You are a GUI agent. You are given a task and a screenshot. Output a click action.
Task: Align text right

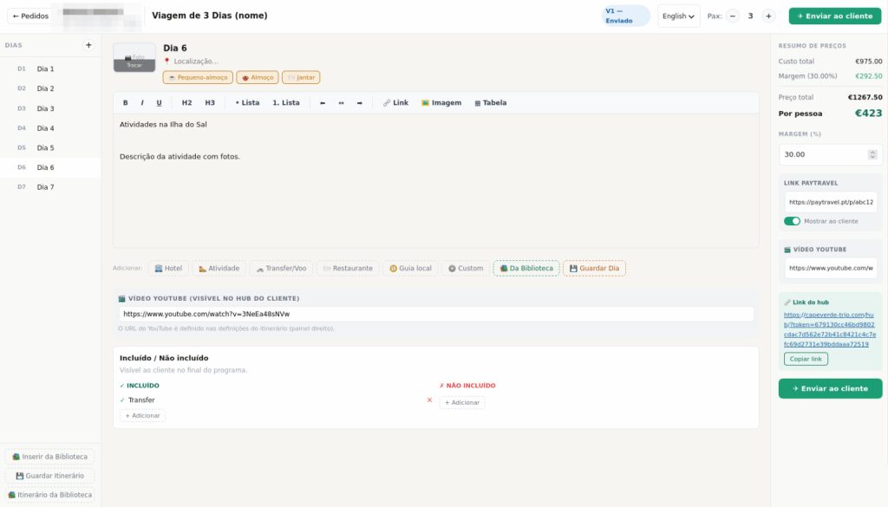tap(360, 103)
